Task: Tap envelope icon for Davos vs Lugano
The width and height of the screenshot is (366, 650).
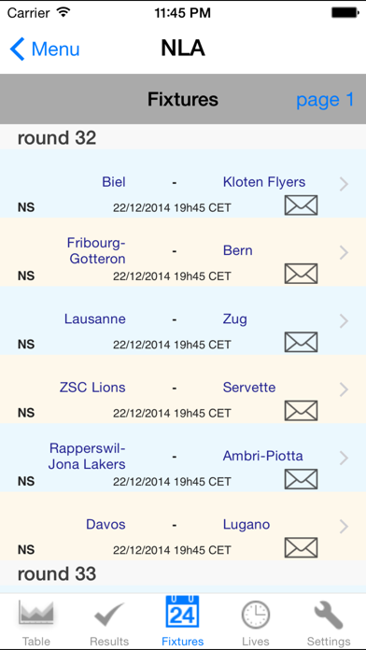Action: coord(301,547)
